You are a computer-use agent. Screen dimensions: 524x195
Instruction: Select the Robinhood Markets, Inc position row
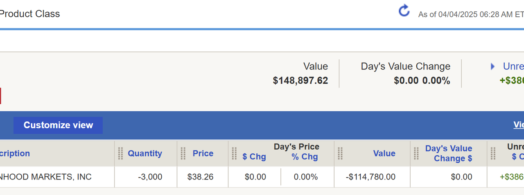[45, 177]
